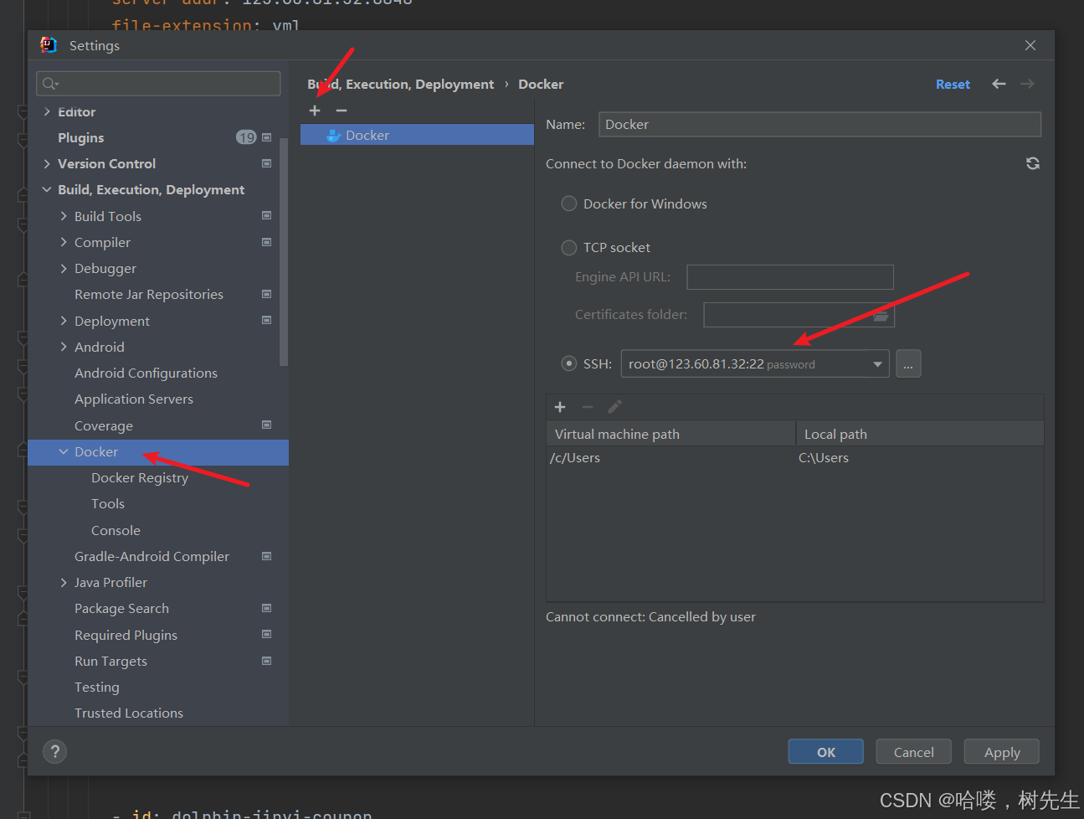Select the SSH connection radio button
Screen dimensions: 1084x819
(x=569, y=363)
